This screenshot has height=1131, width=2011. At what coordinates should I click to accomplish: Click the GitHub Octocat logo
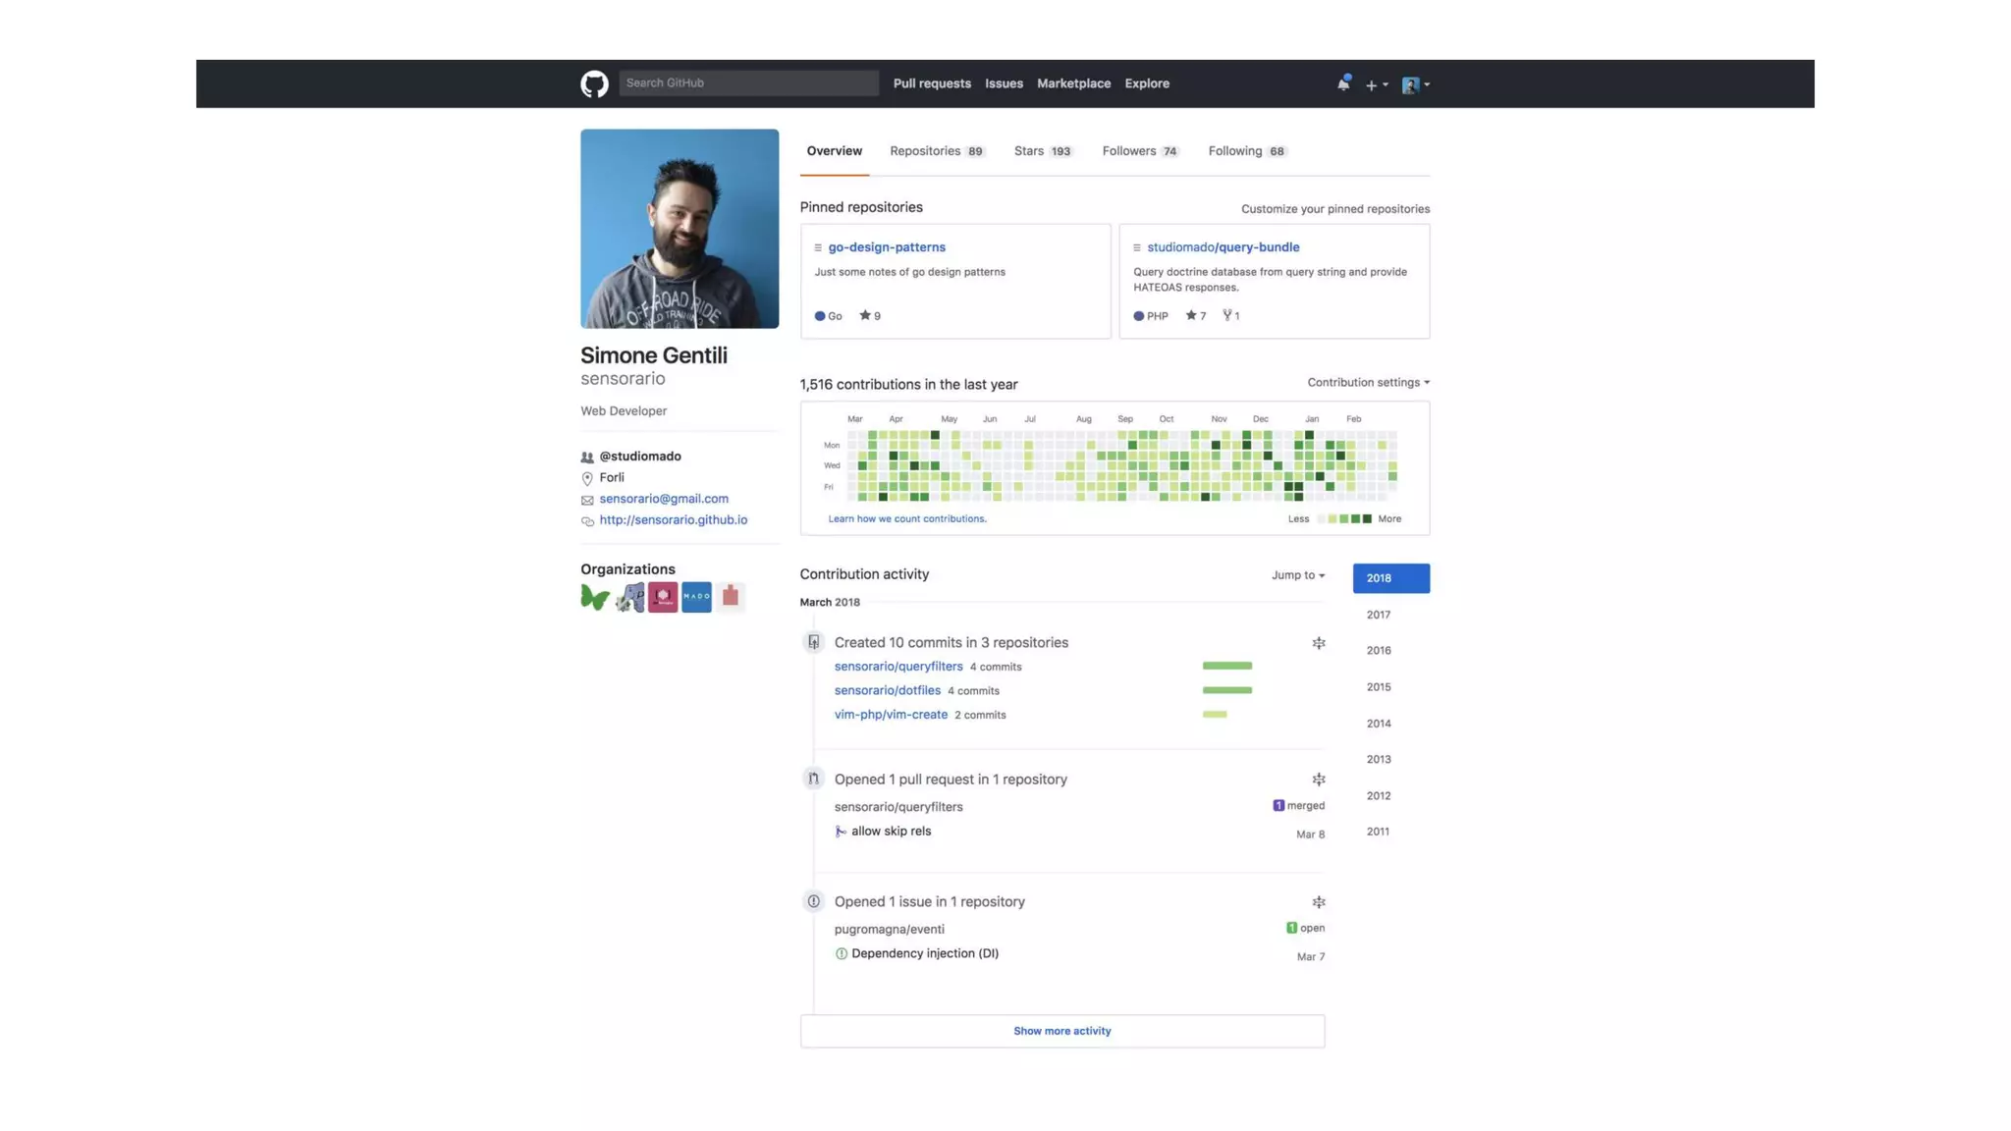point(594,83)
